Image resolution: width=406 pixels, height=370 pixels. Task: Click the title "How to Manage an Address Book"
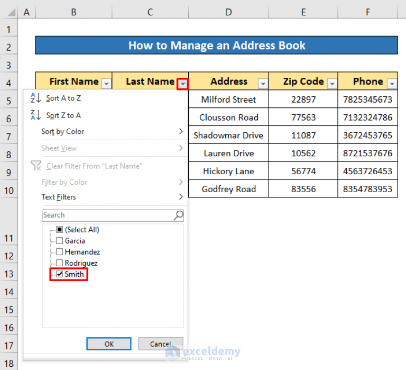216,45
